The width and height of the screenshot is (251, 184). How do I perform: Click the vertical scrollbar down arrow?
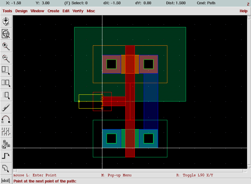[249, 167]
